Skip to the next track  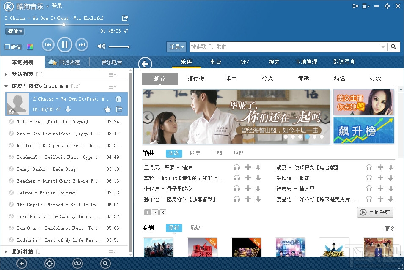(81, 45)
